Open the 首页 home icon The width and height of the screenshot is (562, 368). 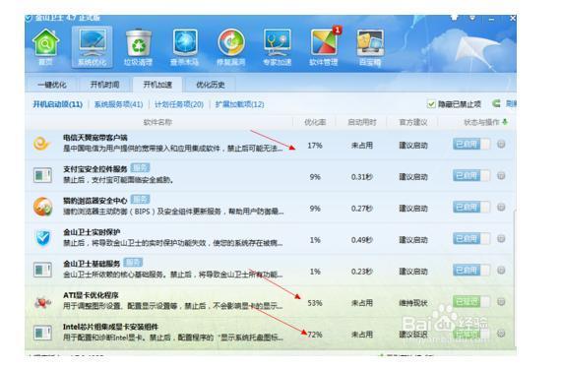tap(45, 47)
